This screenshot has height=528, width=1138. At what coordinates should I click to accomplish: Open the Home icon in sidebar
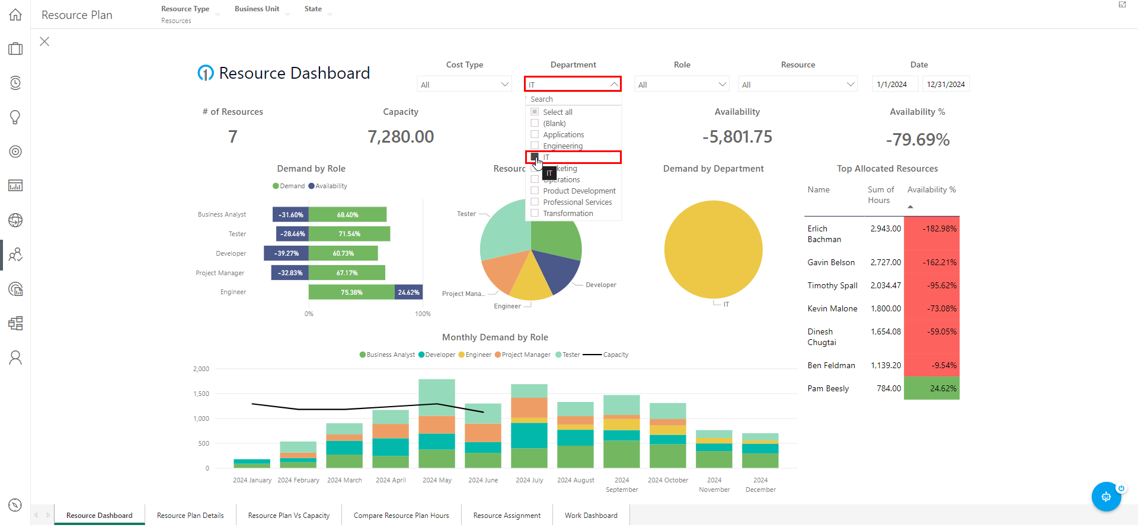coord(15,15)
